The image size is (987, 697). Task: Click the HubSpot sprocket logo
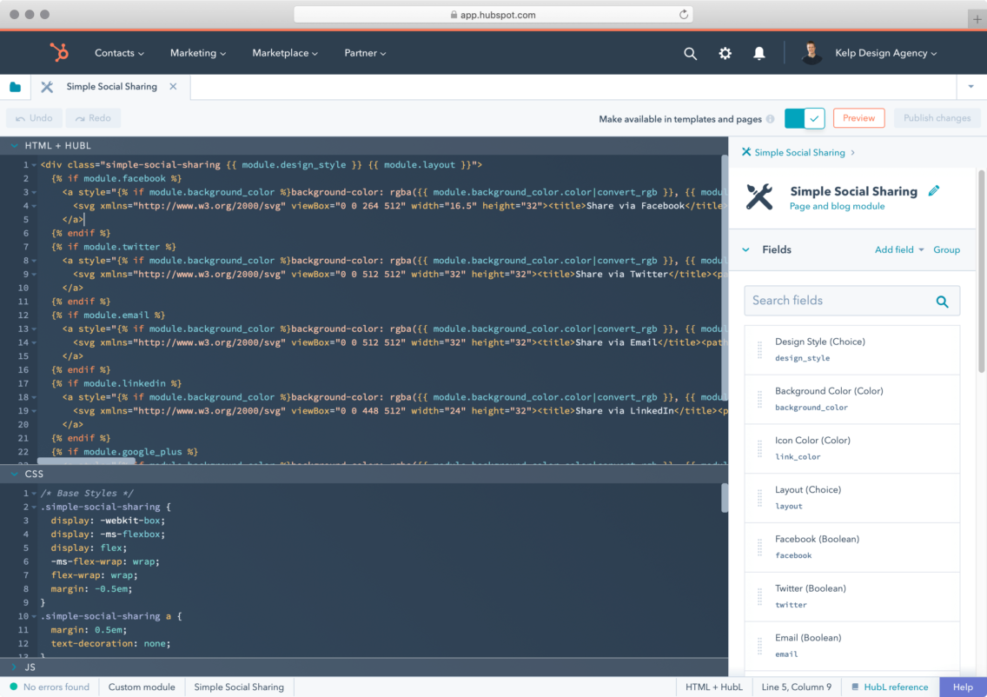point(59,52)
